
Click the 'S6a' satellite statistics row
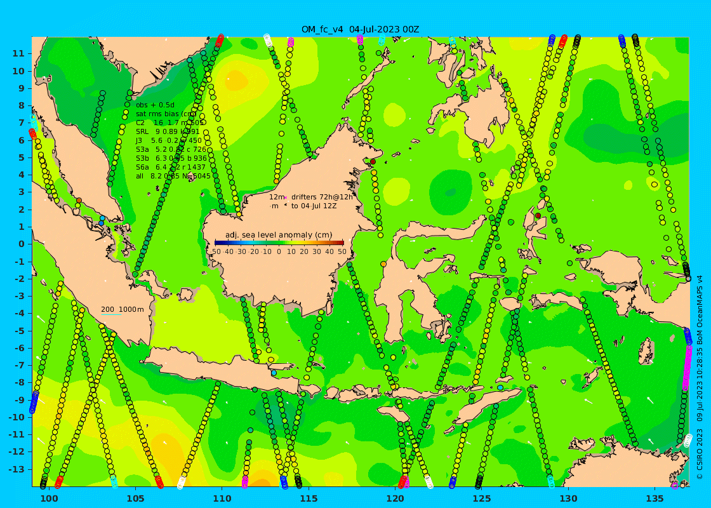pyautogui.click(x=171, y=167)
